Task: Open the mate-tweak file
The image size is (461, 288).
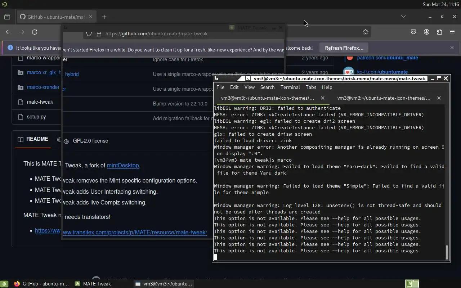Action: tap(40, 102)
